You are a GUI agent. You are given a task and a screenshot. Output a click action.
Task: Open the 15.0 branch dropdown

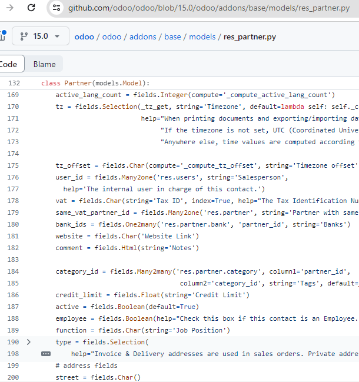coord(41,36)
